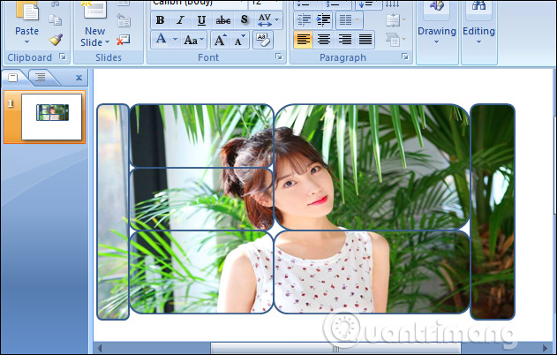Screen dimensions: 557x355
Task: Select Justify text alignment
Action: (x=365, y=40)
